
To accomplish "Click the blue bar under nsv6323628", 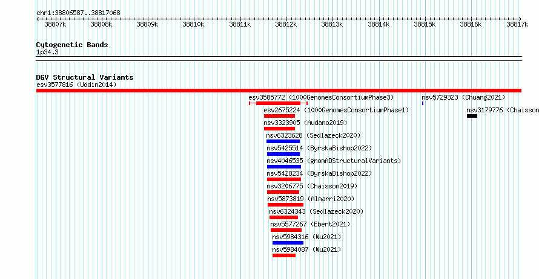I will tap(283, 141).
